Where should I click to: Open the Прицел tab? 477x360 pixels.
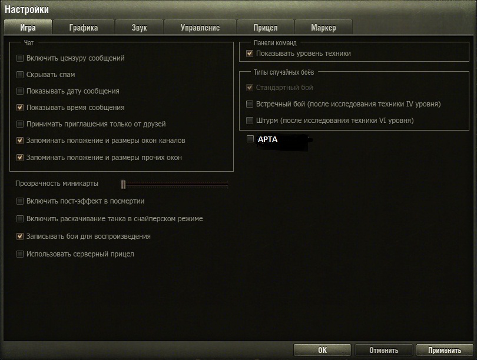tap(266, 28)
